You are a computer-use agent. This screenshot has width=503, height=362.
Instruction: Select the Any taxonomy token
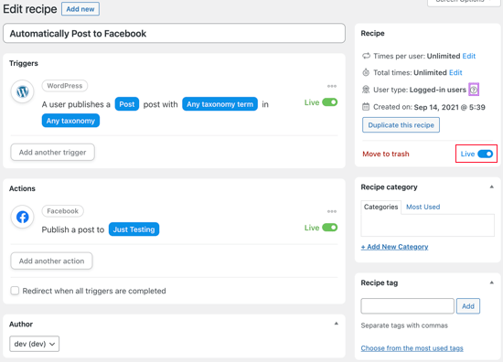(x=70, y=121)
